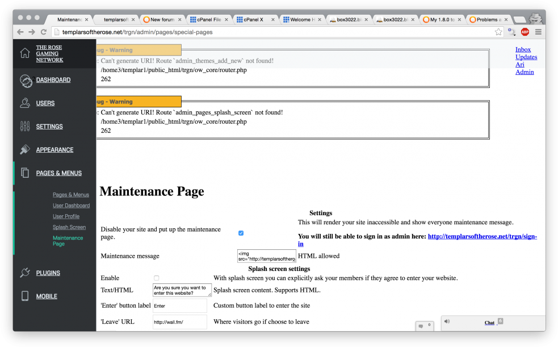Open the chat message counter bubble

[x=425, y=326]
